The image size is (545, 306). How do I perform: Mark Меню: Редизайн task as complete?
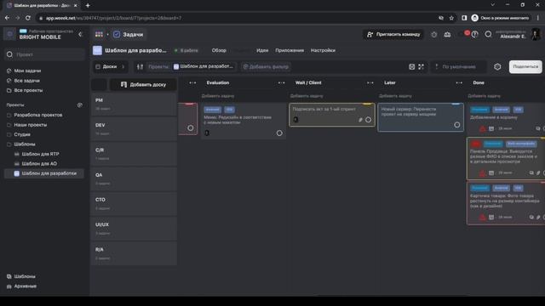click(x=279, y=133)
